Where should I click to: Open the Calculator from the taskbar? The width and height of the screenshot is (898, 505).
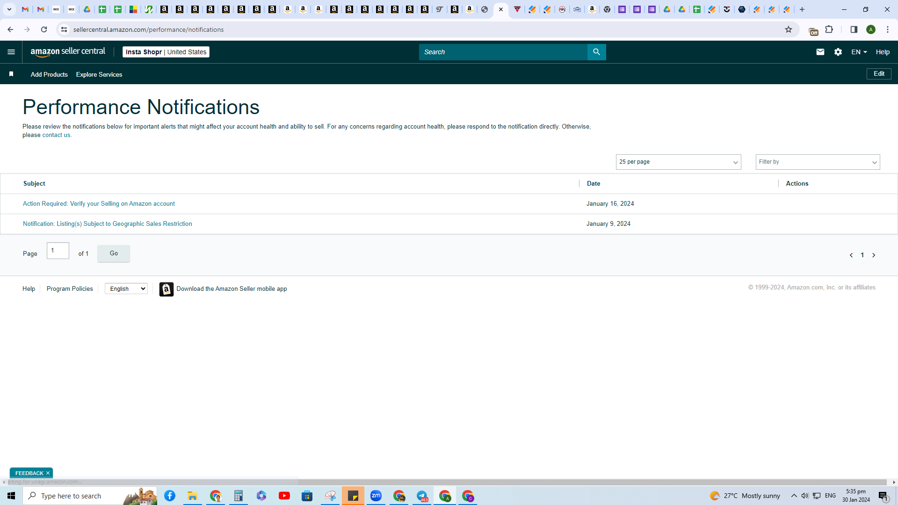pos(239,496)
